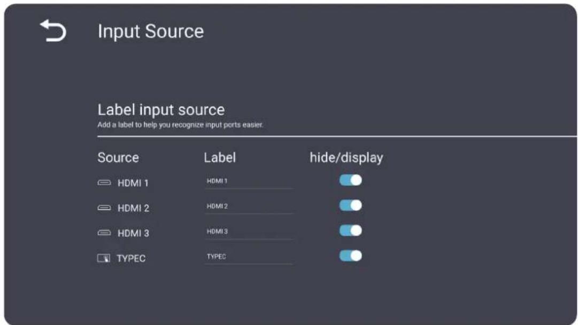Edit the HDMI 3 label field
This screenshot has width=578, height=325.
point(249,232)
